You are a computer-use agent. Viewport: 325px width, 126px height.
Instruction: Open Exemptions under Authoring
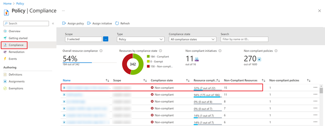point(16,88)
